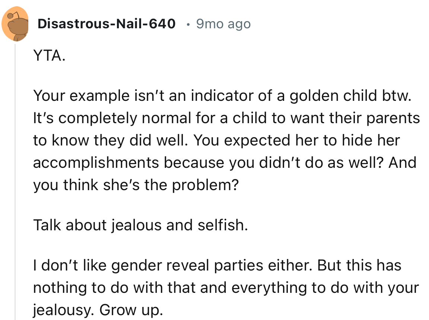Click the 9mo ago timestamp
Viewport: 429px width, 320px height.
tap(223, 24)
